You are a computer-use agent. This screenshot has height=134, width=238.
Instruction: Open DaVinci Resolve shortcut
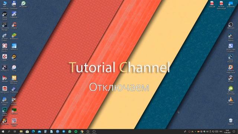tap(231, 37)
